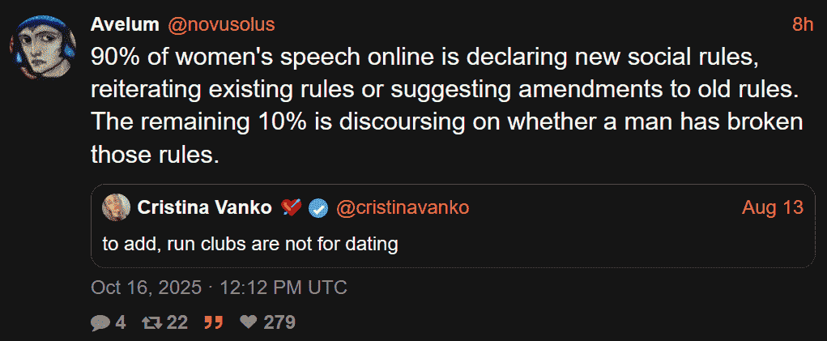
Task: Click the blue verified badge
Action: (x=318, y=208)
